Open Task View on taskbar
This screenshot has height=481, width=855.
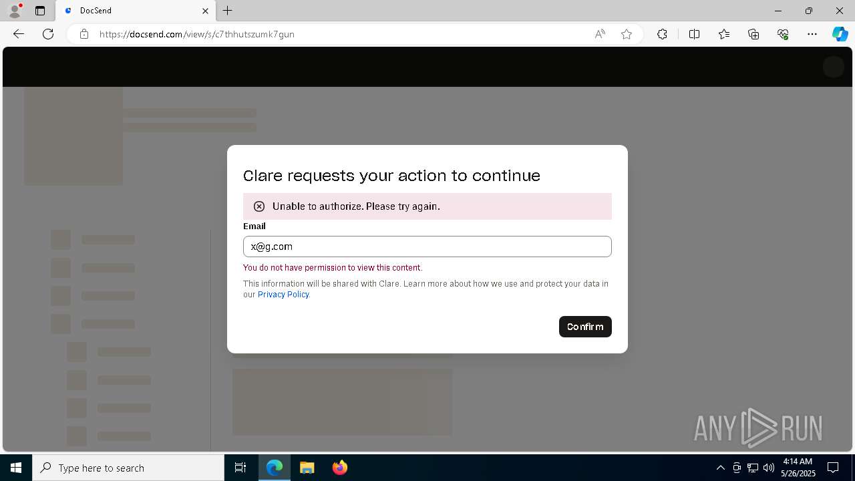click(x=240, y=468)
